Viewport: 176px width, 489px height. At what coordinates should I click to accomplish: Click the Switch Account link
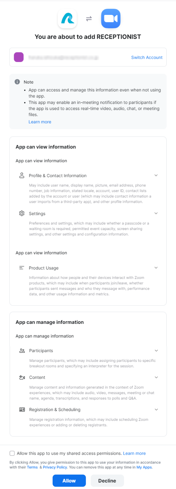[x=147, y=57]
